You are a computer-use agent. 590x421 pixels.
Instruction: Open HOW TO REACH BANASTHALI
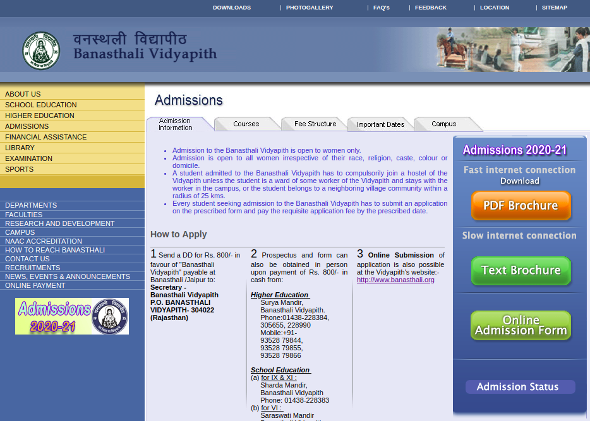(x=55, y=250)
